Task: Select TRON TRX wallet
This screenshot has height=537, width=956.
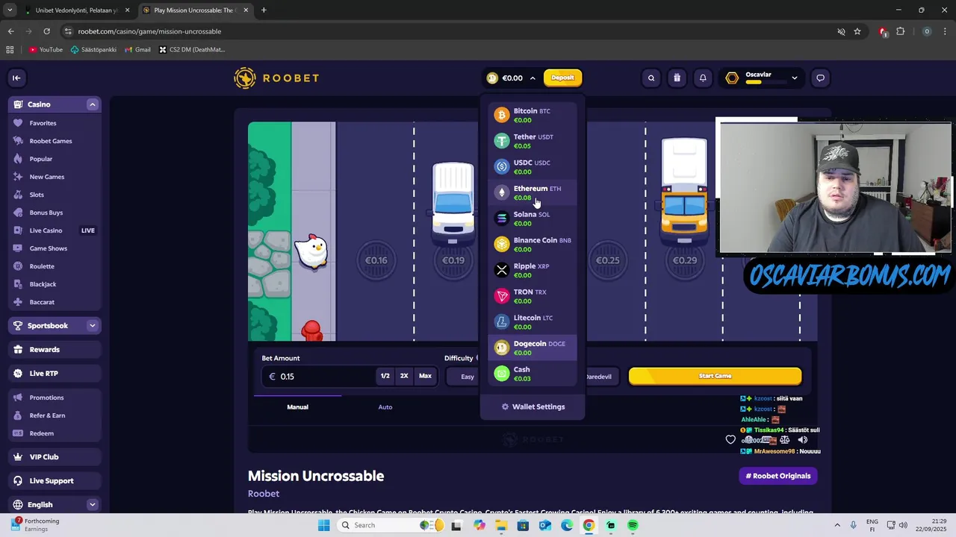Action: 533,296
